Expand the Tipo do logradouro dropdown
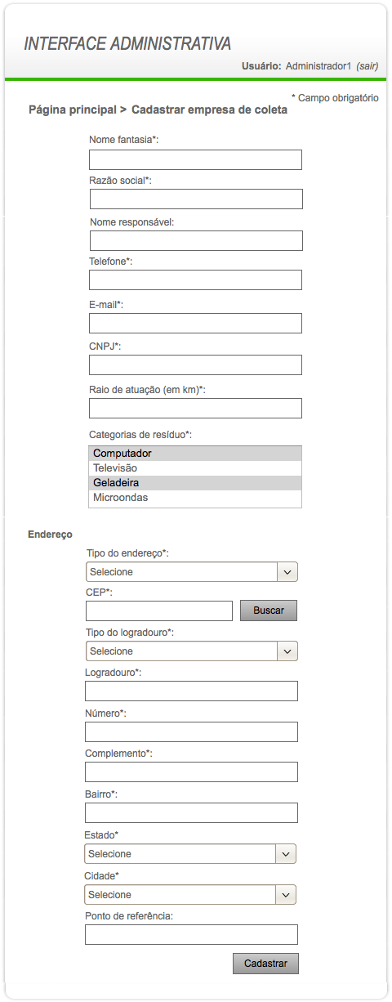This screenshot has width=392, height=1002. coord(191,651)
